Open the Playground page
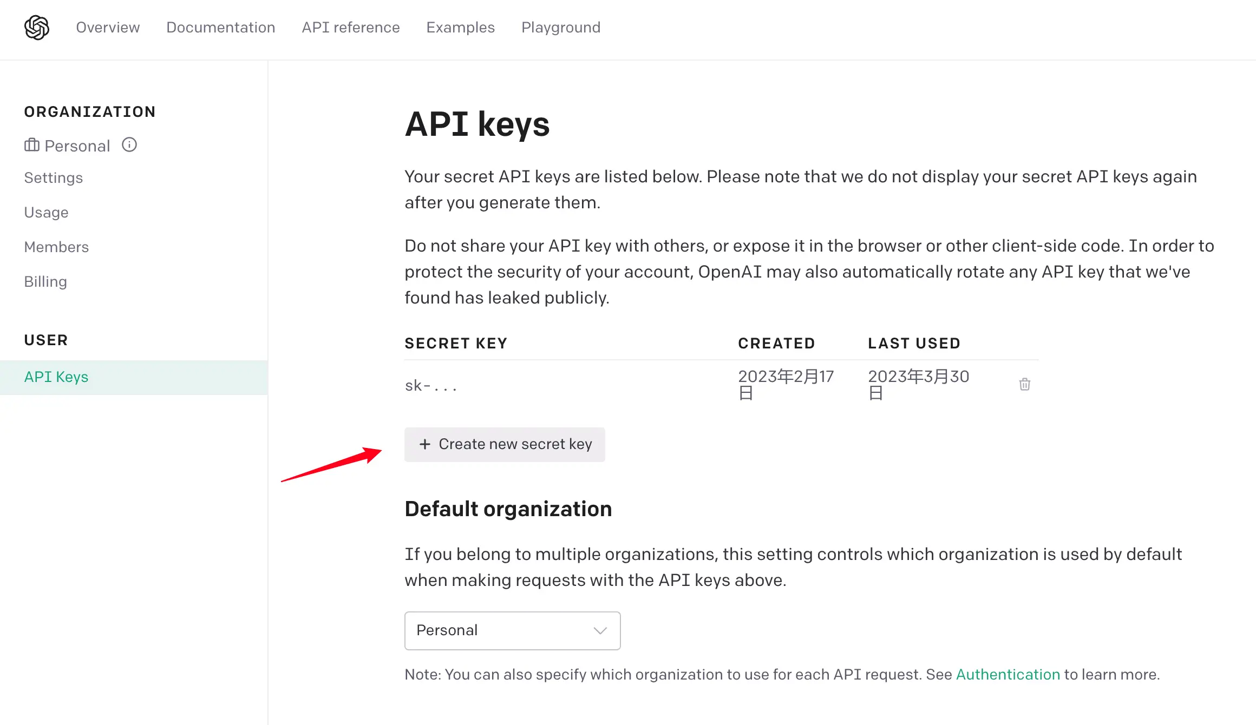 (x=561, y=28)
